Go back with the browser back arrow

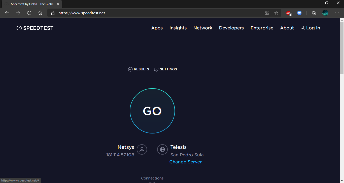click(x=7, y=13)
